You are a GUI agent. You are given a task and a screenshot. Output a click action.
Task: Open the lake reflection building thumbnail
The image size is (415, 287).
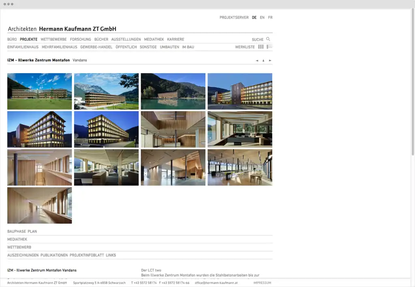173,91
